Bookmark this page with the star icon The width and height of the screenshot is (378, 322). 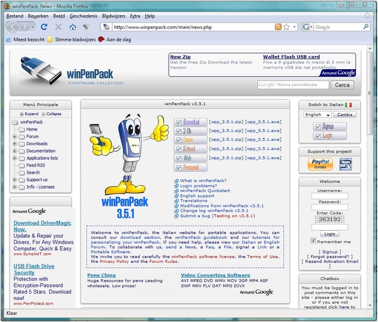tap(286, 27)
